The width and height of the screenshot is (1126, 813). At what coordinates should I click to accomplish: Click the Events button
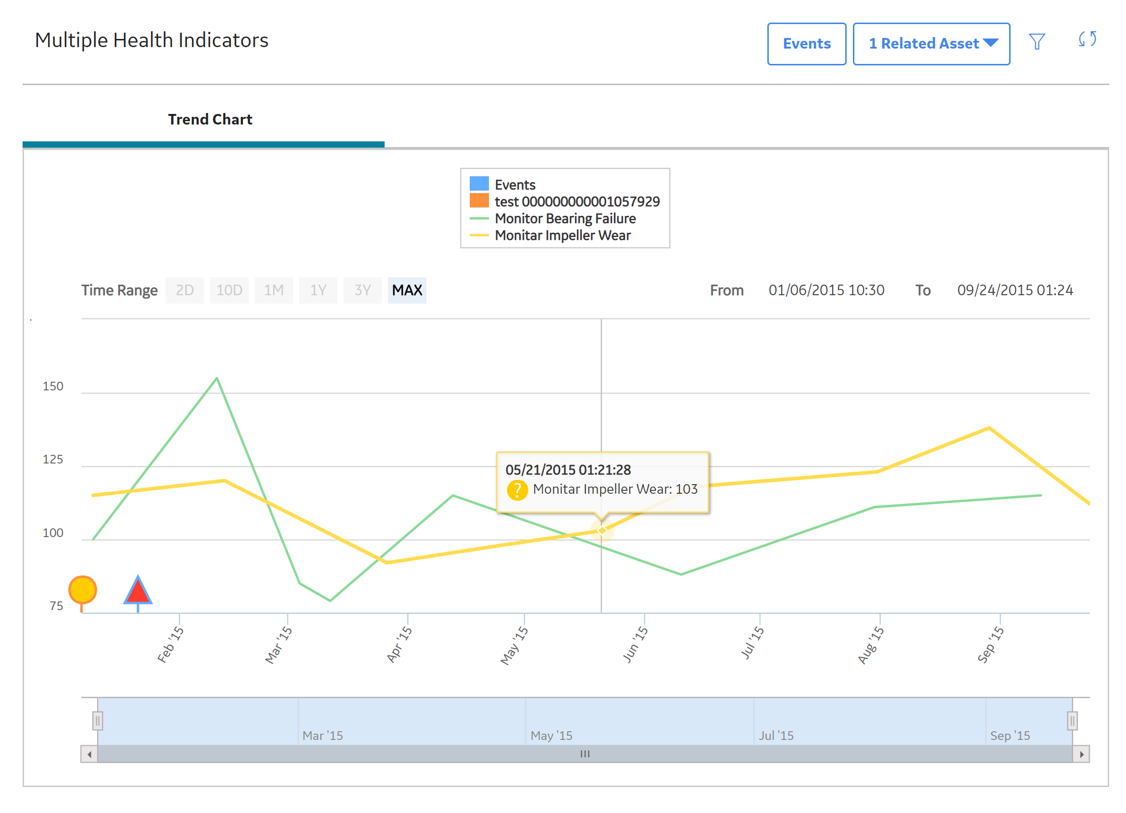pyautogui.click(x=806, y=44)
